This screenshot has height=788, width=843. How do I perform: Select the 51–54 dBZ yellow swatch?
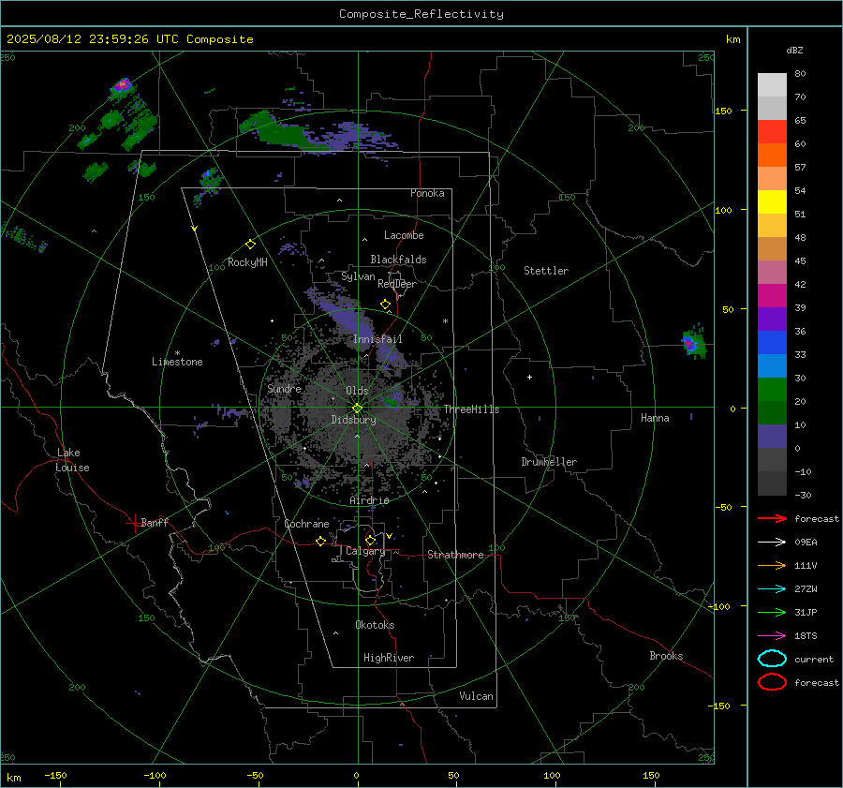772,201
